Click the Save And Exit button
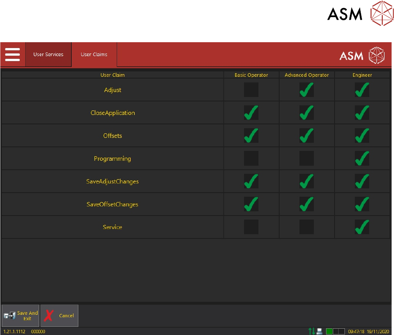 pos(20,316)
